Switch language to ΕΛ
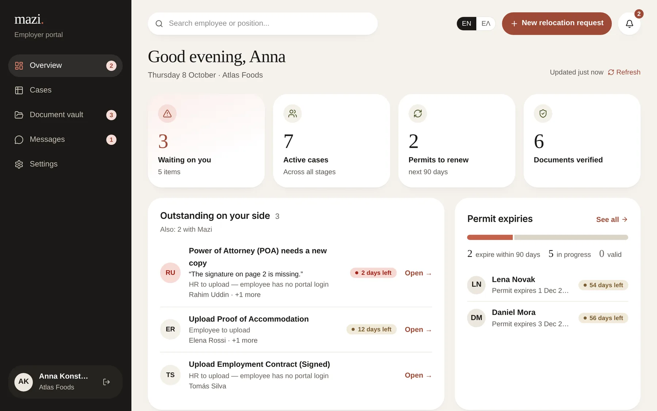This screenshot has height=411, width=657. 486,24
